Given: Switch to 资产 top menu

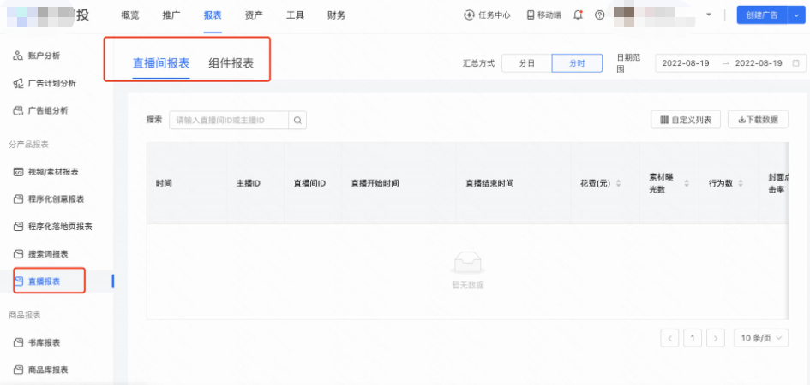Looking at the screenshot, I should point(254,15).
